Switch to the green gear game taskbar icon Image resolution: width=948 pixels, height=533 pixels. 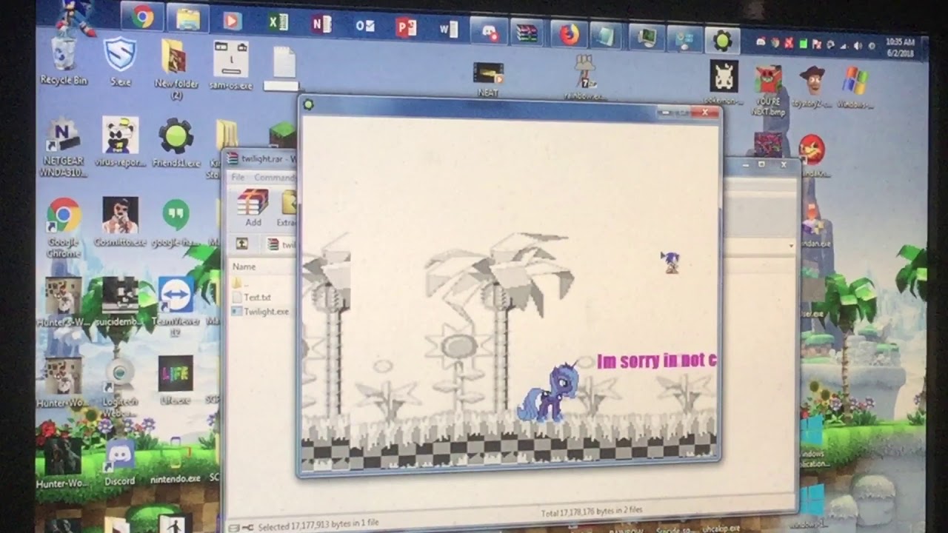(x=723, y=40)
